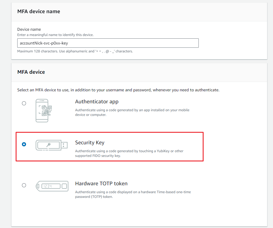
Task: Click the YubiKey description under Security Key
Action: 129,153
